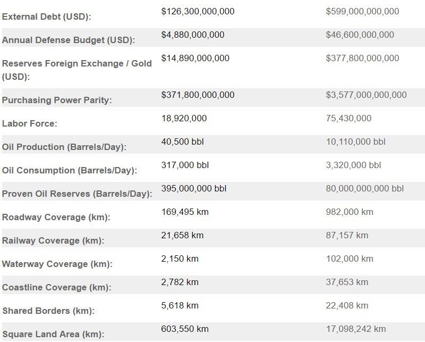Viewport: 425px width, 342px height.
Task: Select the 10,110,000 bbl oil production value
Action: (x=355, y=142)
